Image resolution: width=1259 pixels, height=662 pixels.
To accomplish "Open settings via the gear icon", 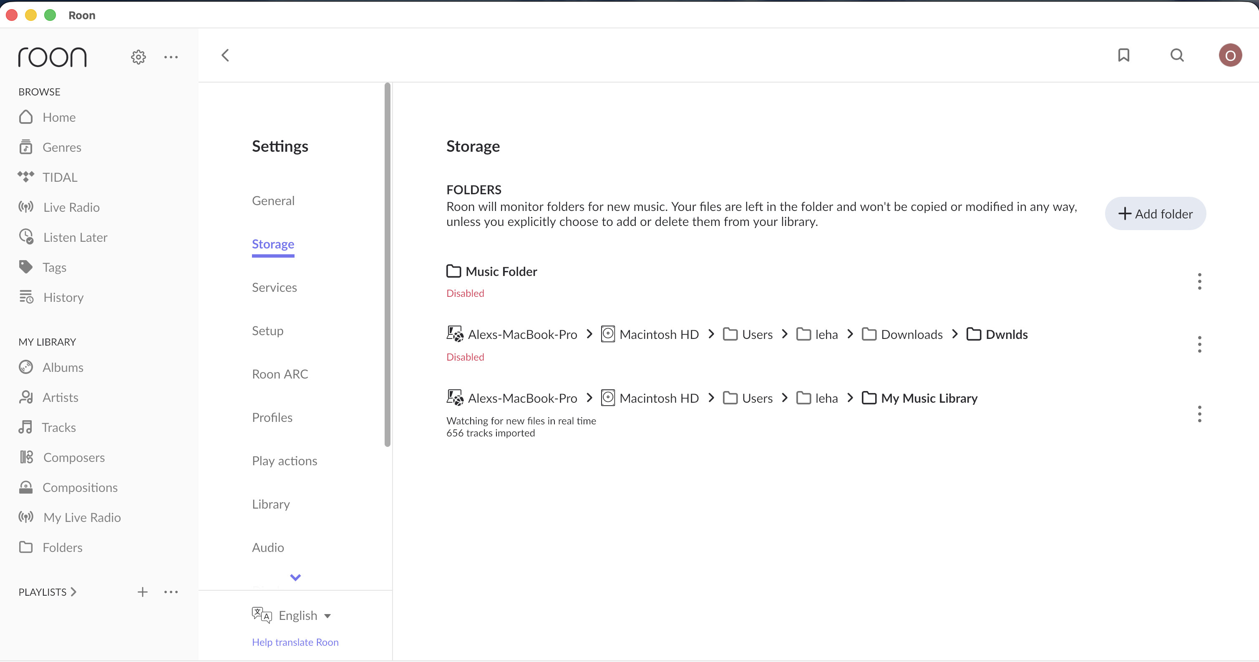I will click(x=138, y=57).
